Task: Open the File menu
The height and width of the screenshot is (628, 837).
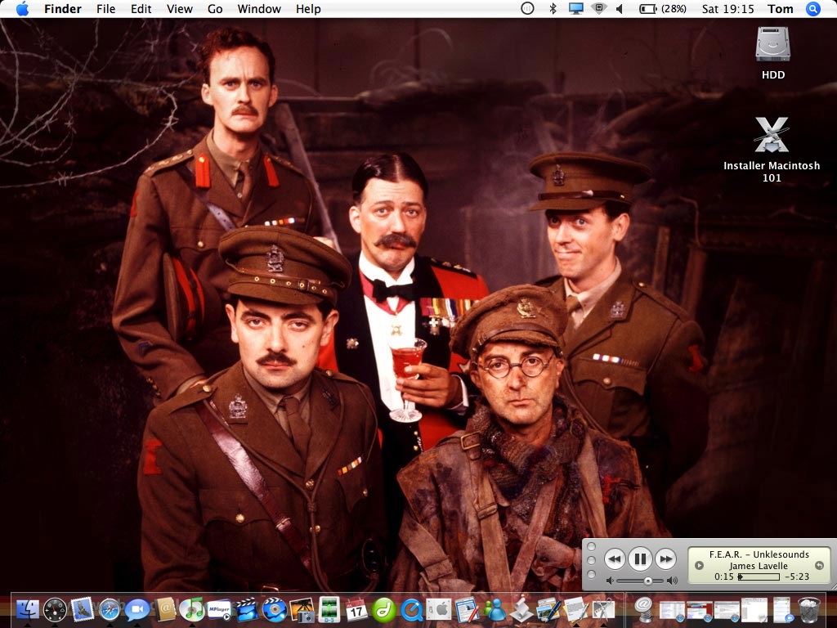Action: click(x=105, y=8)
